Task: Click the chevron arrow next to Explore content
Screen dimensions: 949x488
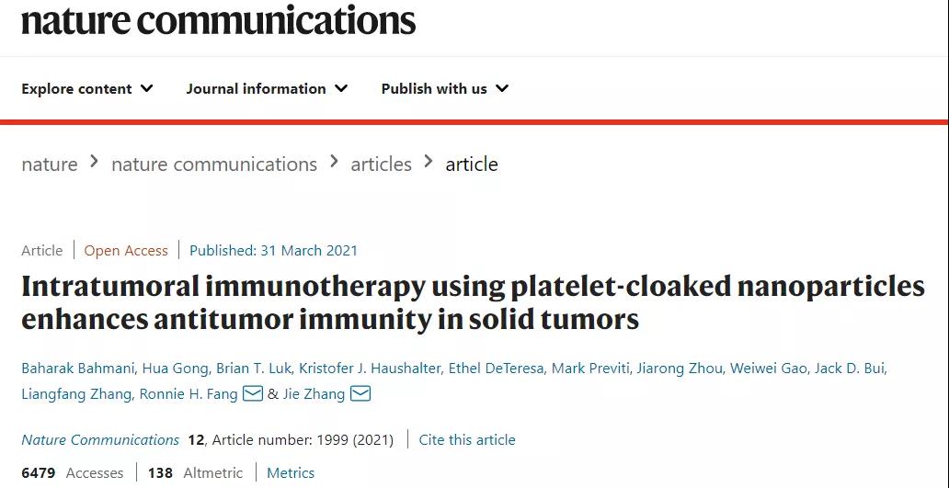Action: pos(146,89)
